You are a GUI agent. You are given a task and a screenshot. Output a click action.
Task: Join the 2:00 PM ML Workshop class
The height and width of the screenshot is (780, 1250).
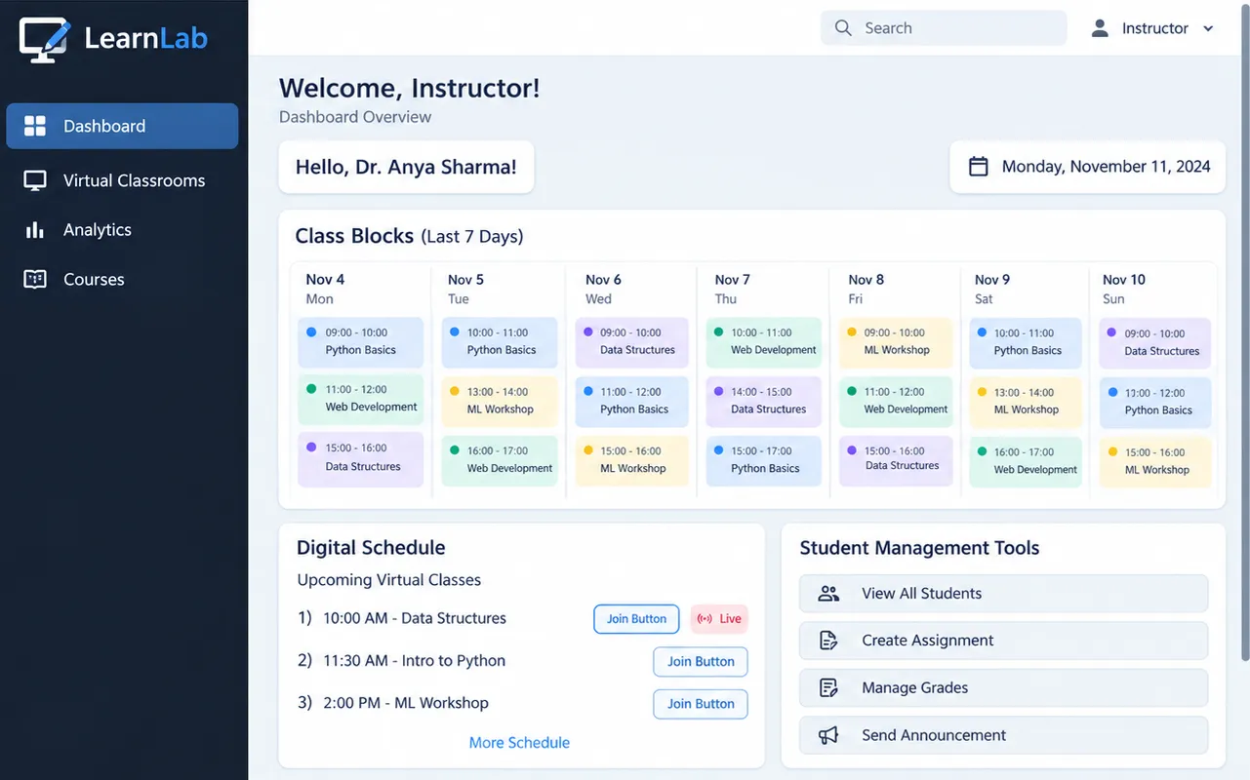coord(701,704)
